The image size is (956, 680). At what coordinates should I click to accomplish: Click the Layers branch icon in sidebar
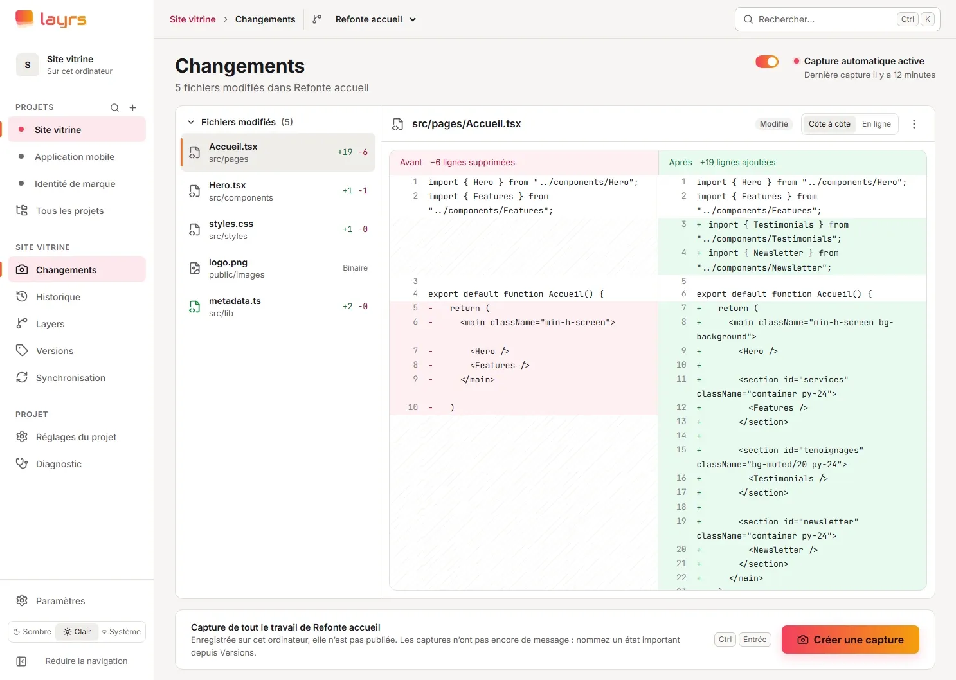22,323
